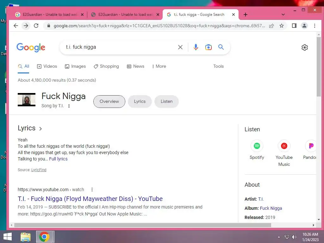The height and width of the screenshot is (243, 324).
Task: Click the Chrome taskbar icon
Action: coord(44,237)
